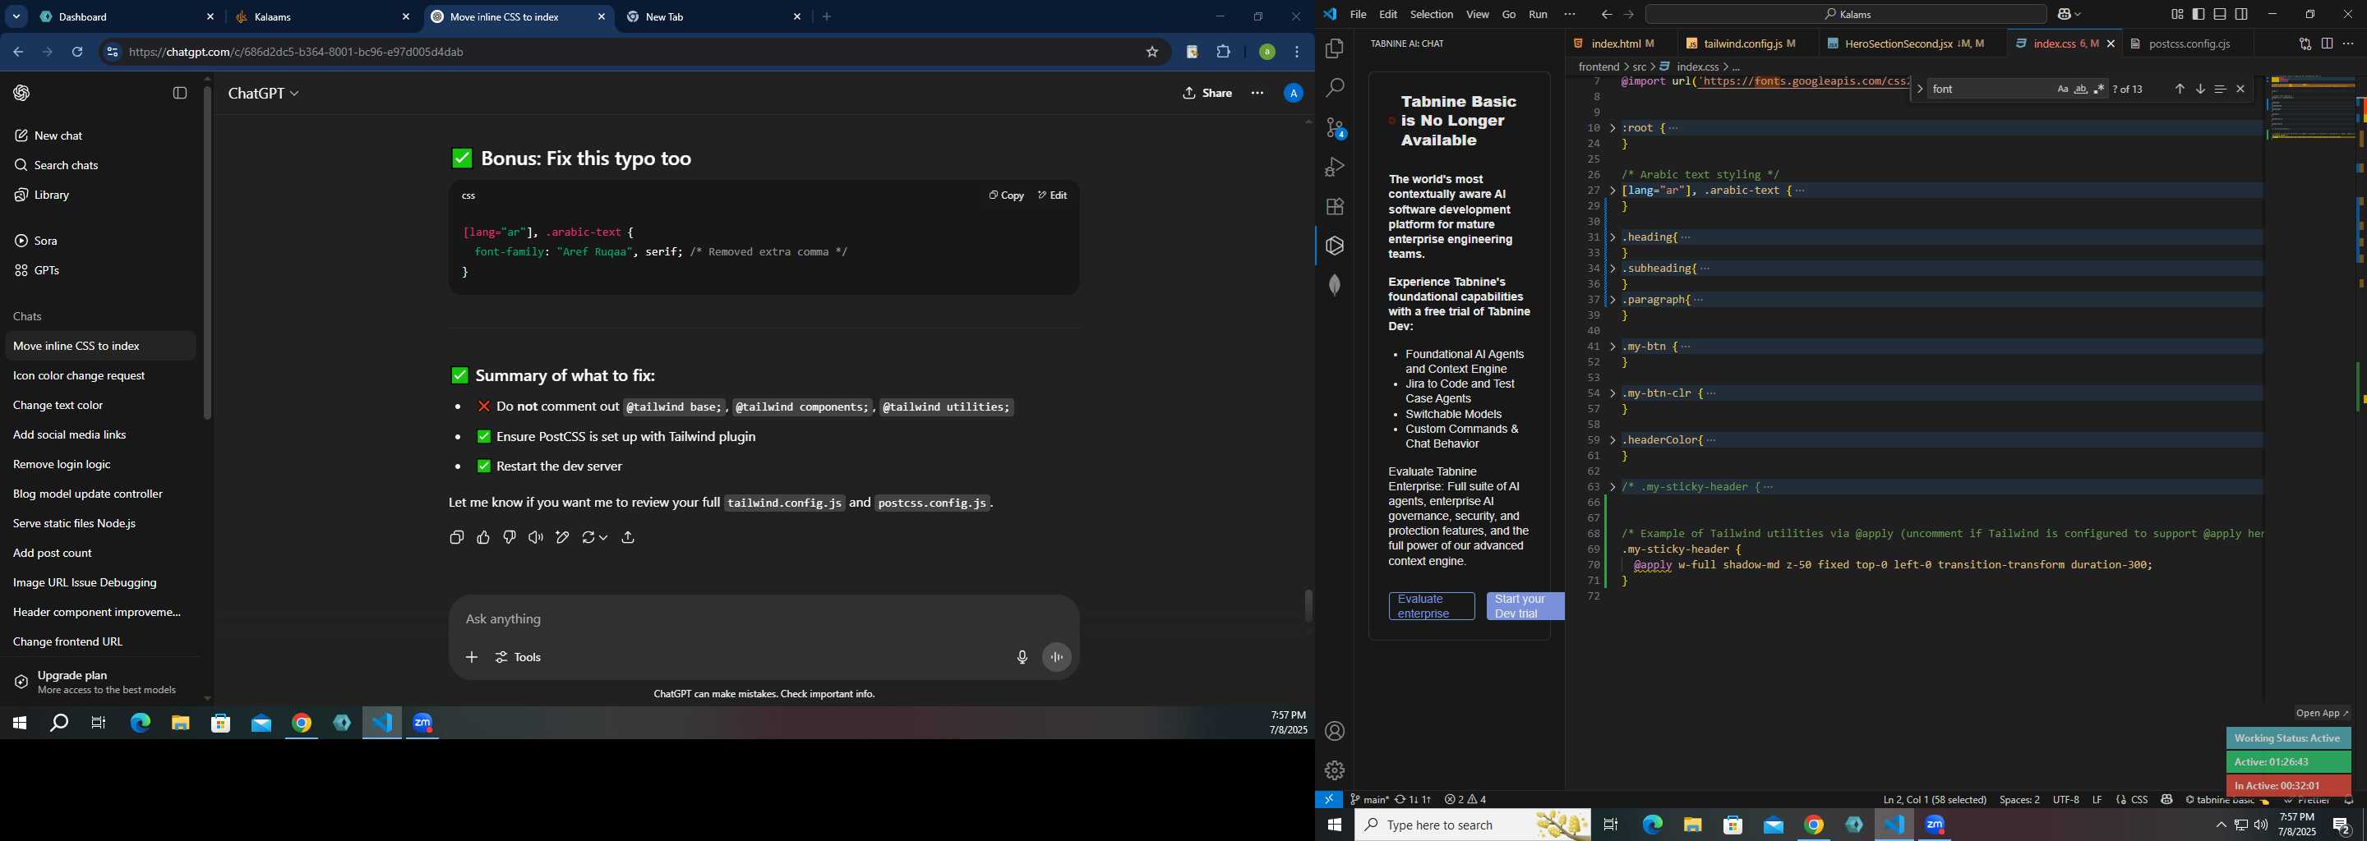Image resolution: width=2367 pixels, height=841 pixels.
Task: Toggle Match Case in find widget
Action: (2062, 89)
